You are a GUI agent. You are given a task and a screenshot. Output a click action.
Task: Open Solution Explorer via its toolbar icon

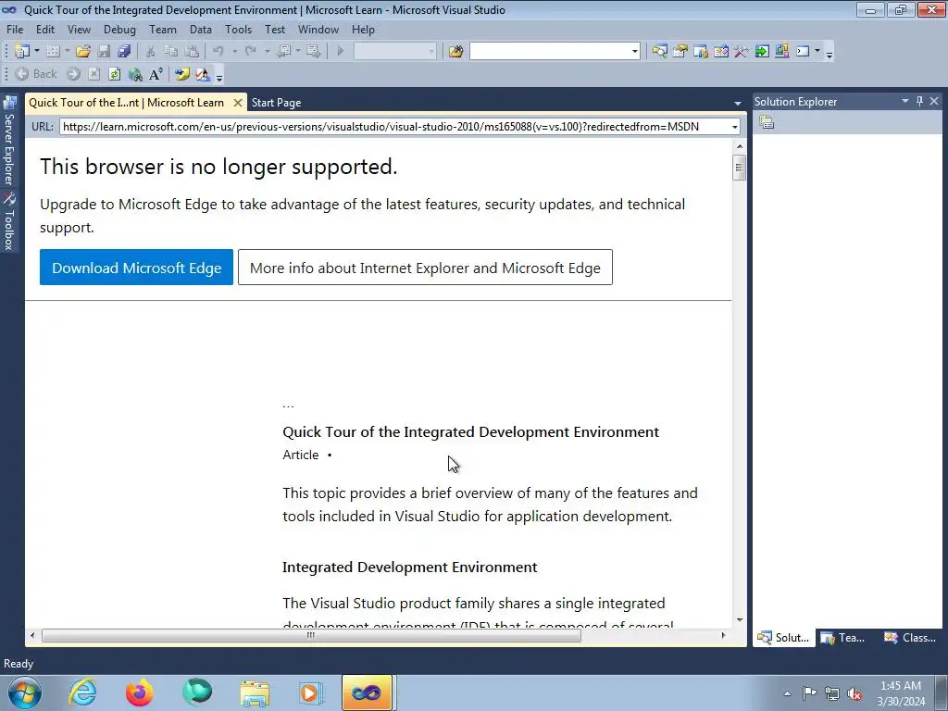(x=659, y=52)
